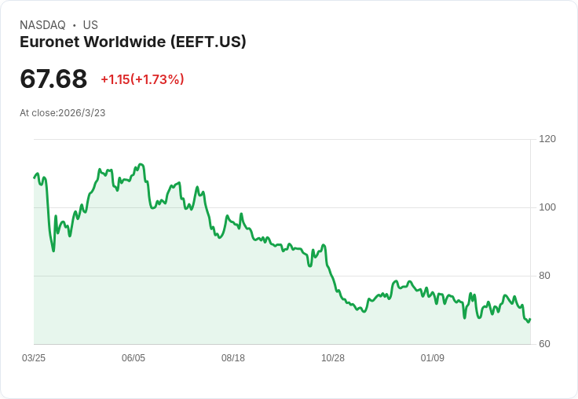Click the US market label
The height and width of the screenshot is (399, 578).
[x=90, y=25]
